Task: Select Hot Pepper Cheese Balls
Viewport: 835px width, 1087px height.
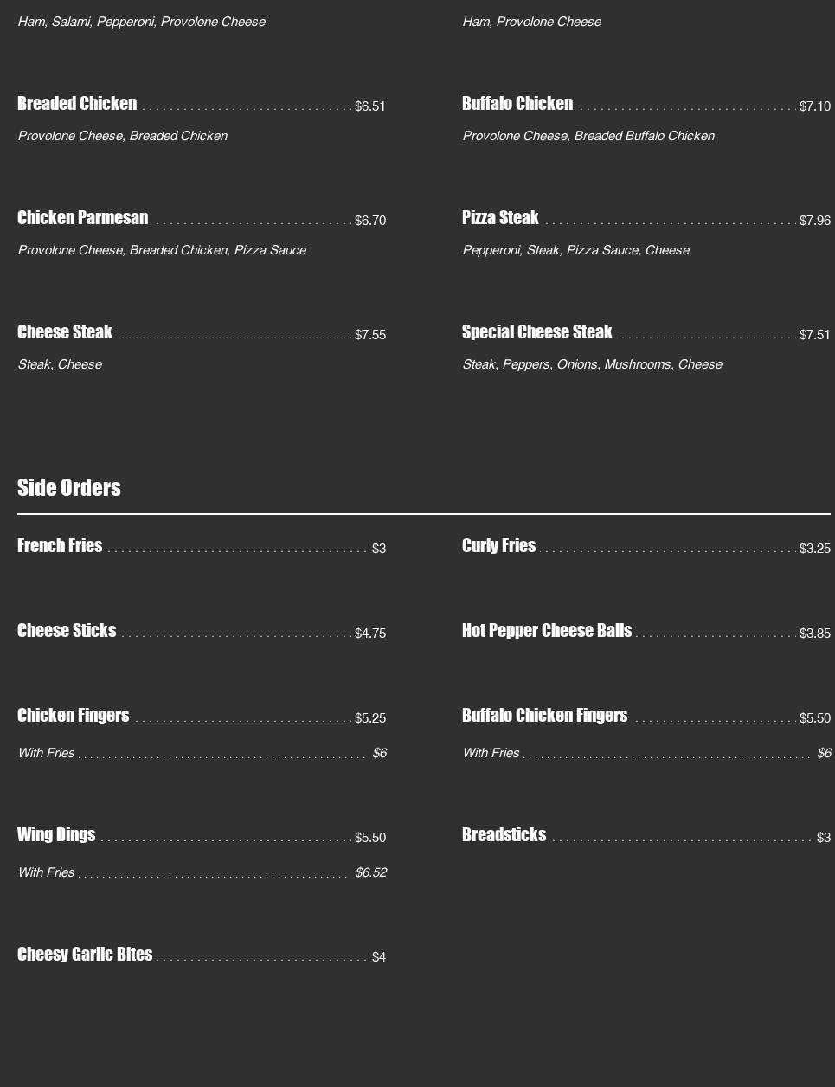Action: coord(547,631)
